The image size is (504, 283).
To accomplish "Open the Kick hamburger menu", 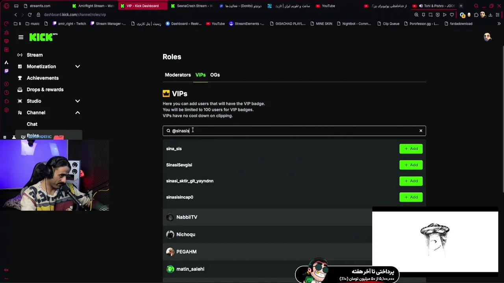I will click(x=21, y=37).
